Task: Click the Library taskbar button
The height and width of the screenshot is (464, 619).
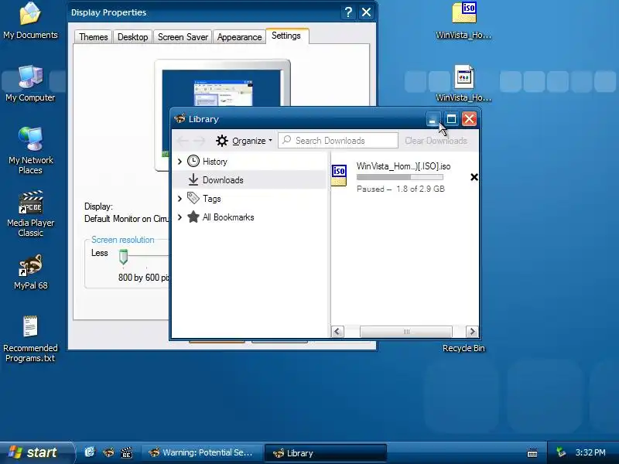Action: (325, 453)
